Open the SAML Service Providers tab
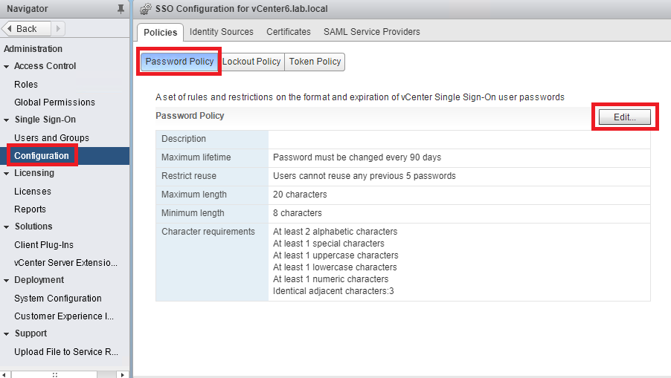Screen dimensions: 671x378 click(x=371, y=32)
